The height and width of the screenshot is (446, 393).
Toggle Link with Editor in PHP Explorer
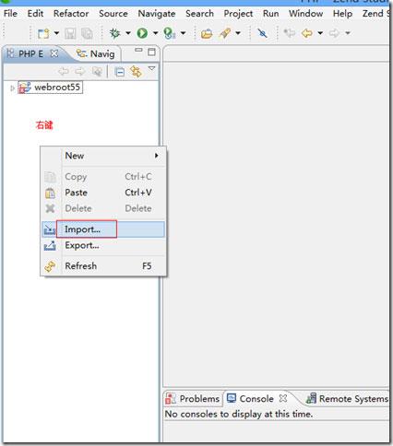pos(136,72)
